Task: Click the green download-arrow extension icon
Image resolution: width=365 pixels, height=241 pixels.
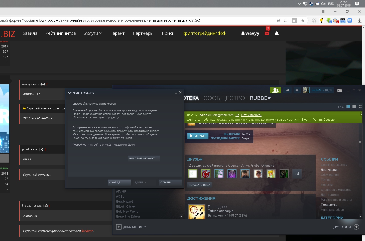Action: 329,20
